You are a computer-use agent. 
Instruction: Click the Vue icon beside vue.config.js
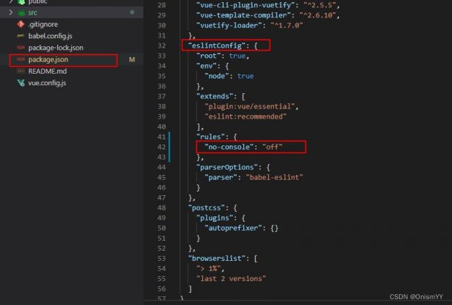click(21, 83)
